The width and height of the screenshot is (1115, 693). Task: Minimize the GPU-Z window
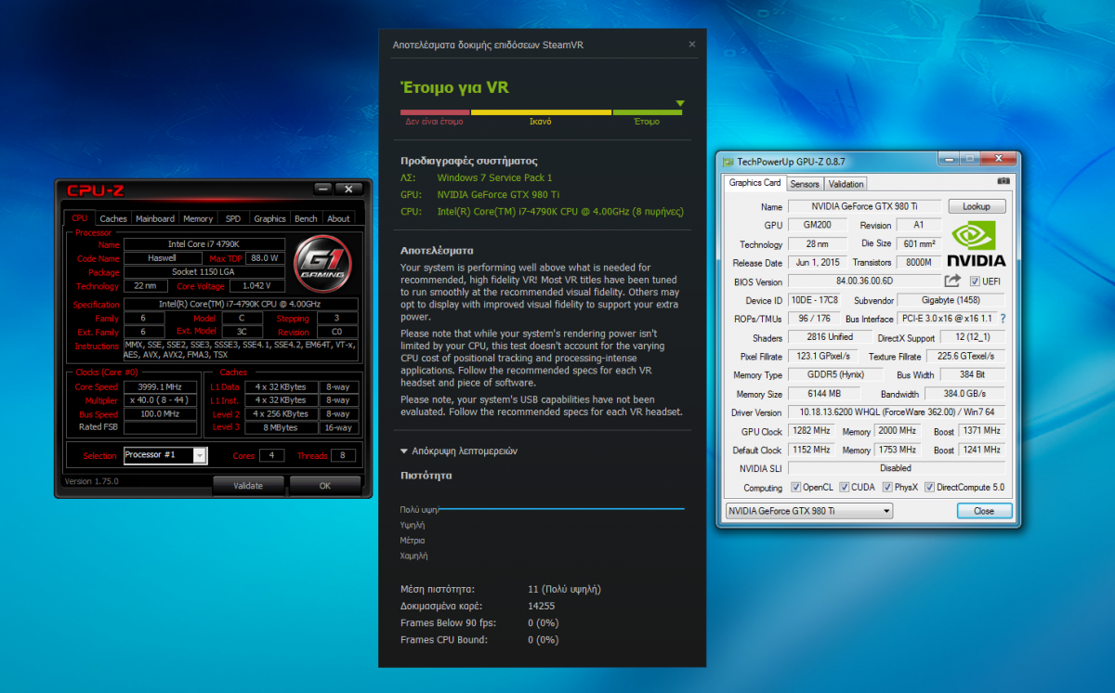951,160
